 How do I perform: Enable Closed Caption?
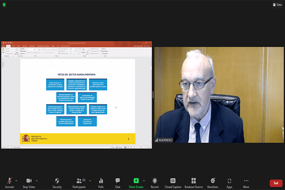point(173,183)
